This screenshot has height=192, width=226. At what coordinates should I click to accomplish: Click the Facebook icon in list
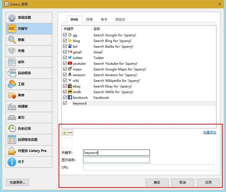(70, 97)
